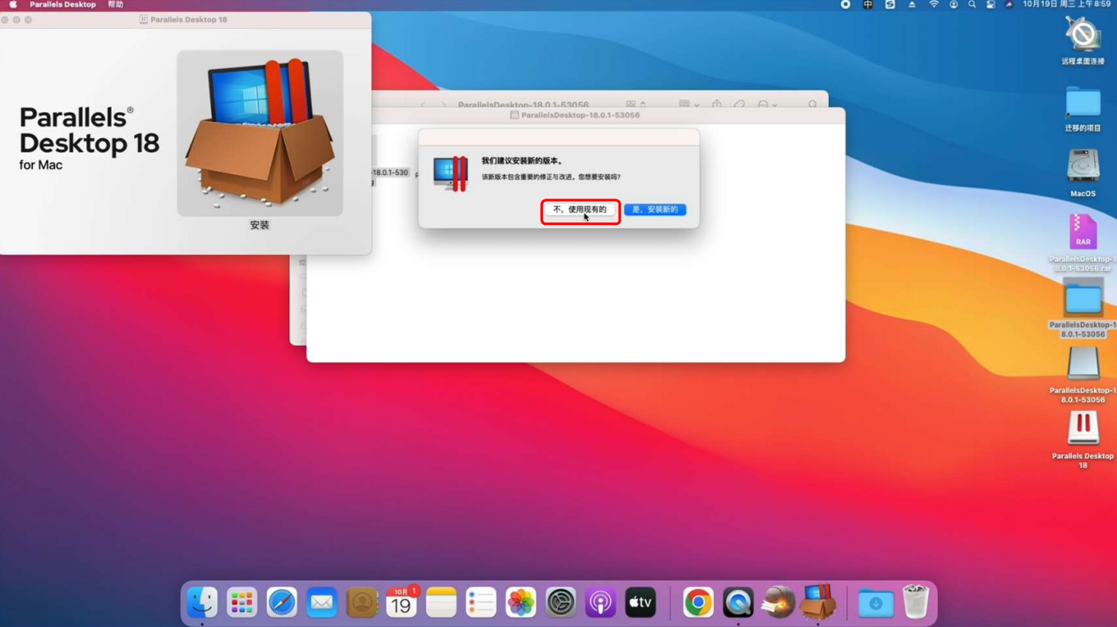Click the 安装 label under the box icon
The image size is (1117, 627).
click(260, 225)
